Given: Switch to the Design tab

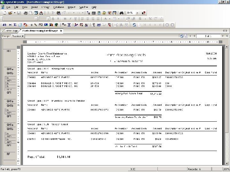Looking at the screenshot, I should coord(6,36).
